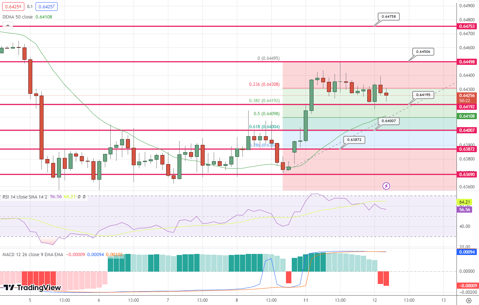The height and width of the screenshot is (305, 479).
Task: Click the 0.64195 price callout label
Action: point(423,95)
